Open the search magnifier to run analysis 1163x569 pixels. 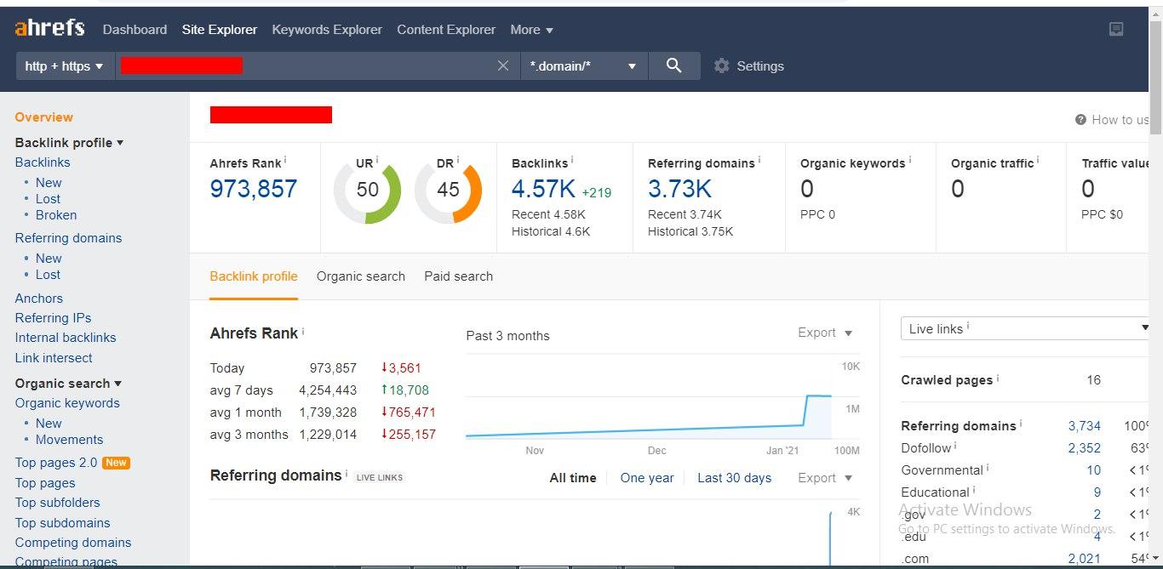[x=674, y=65]
